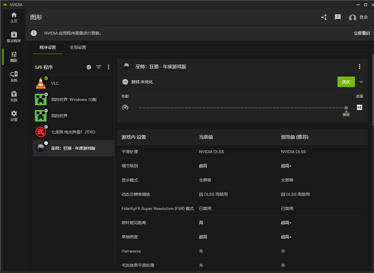The width and height of the screenshot is (374, 273).
Task: Click the minus icon beside 游戏 未优化
Action: [x=125, y=82]
